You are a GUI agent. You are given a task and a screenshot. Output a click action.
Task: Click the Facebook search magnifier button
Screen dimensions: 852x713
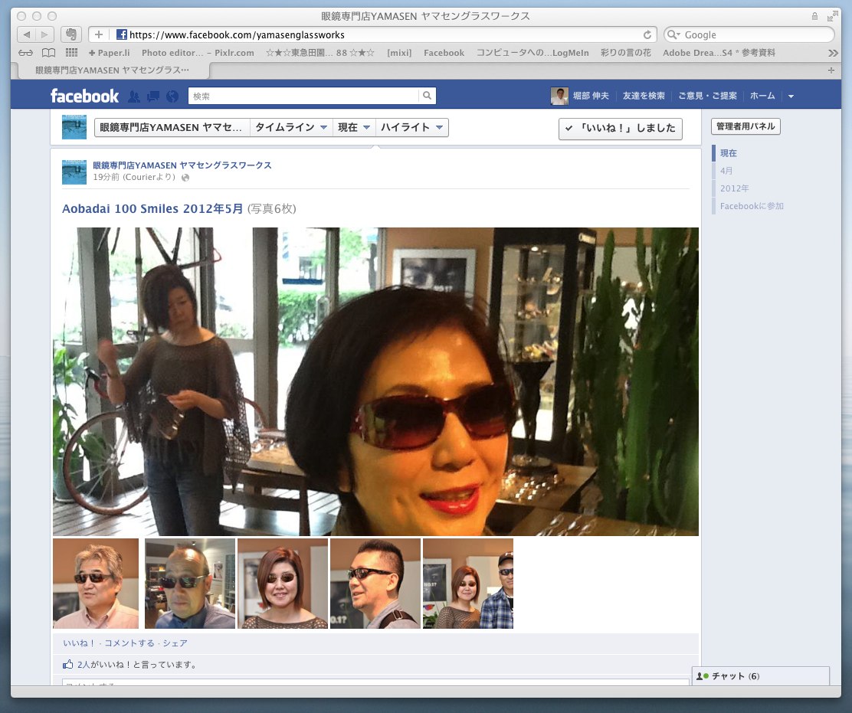tap(427, 96)
